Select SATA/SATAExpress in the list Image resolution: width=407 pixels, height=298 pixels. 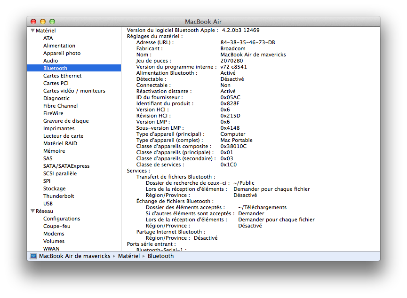click(66, 166)
